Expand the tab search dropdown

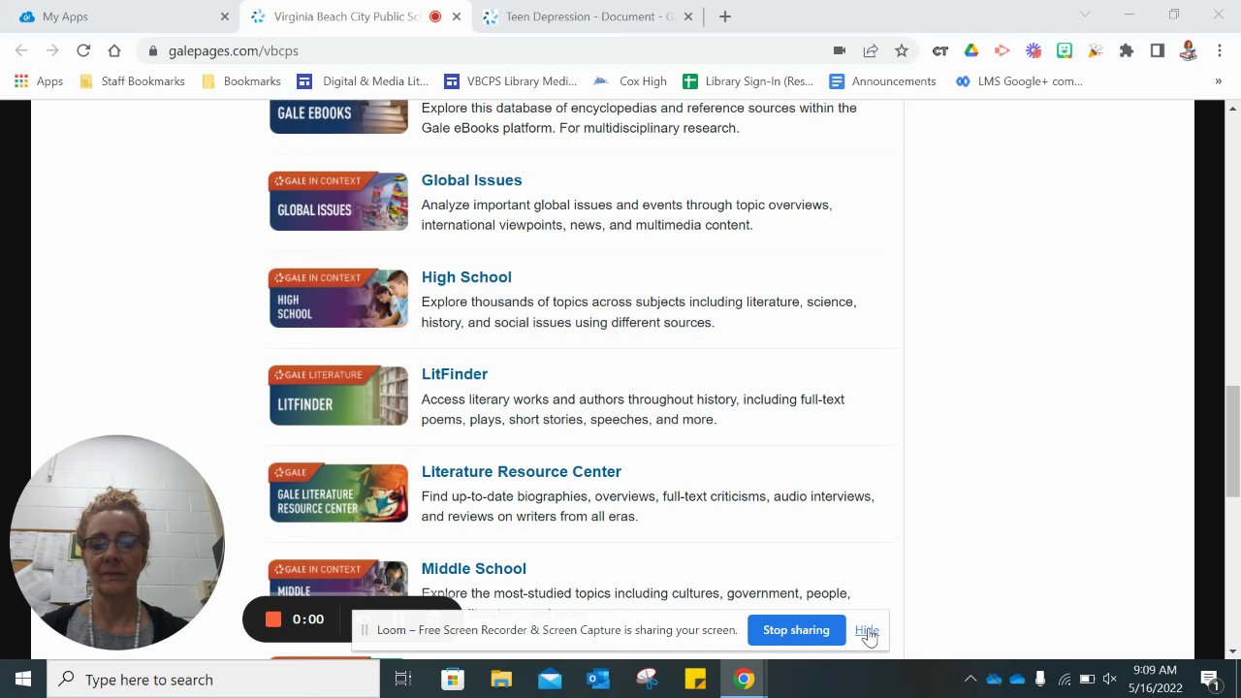coord(1085,15)
